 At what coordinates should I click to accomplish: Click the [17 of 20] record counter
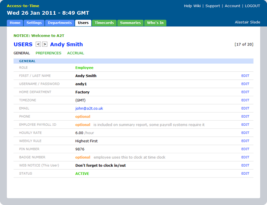244,45
